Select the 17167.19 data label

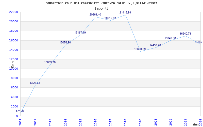point(80,33)
